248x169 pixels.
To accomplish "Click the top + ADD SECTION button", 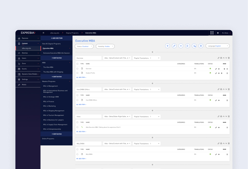I will (x=57, y=38).
